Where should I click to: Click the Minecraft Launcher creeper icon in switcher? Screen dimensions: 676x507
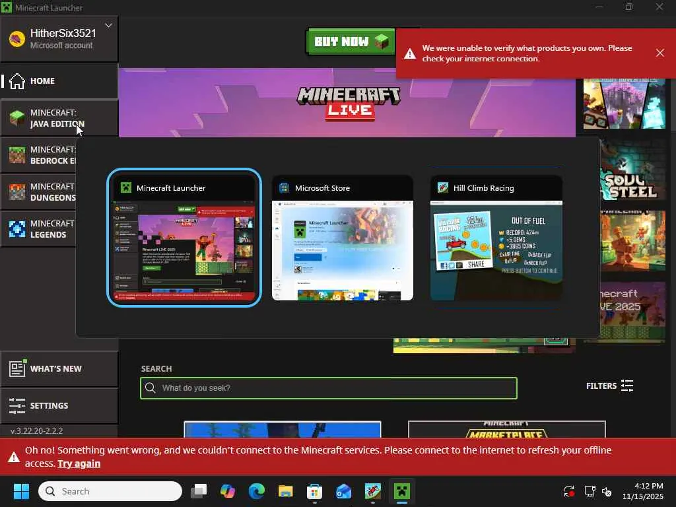tap(126, 187)
